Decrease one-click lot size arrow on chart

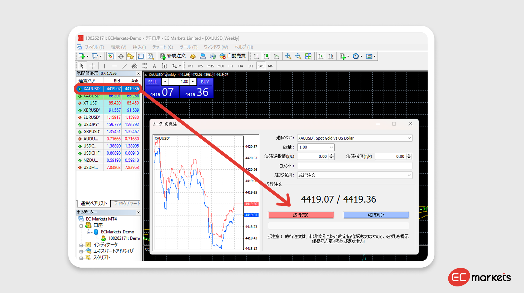pos(165,81)
